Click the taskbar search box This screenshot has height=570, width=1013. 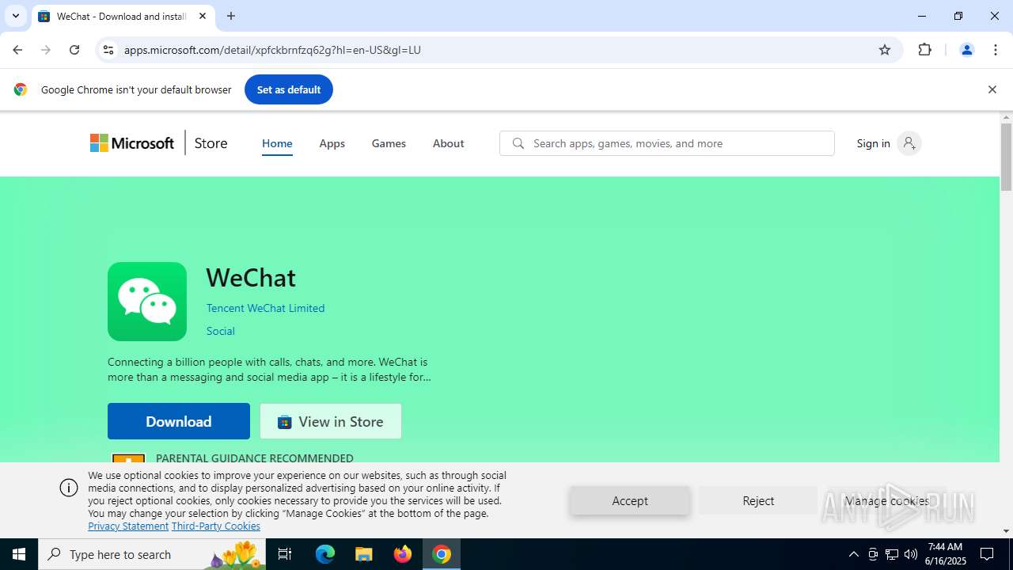click(152, 554)
